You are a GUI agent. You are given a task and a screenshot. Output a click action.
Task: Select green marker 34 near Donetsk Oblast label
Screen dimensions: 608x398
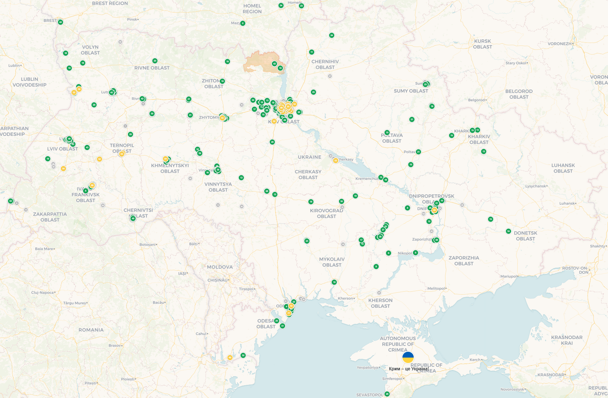click(508, 231)
